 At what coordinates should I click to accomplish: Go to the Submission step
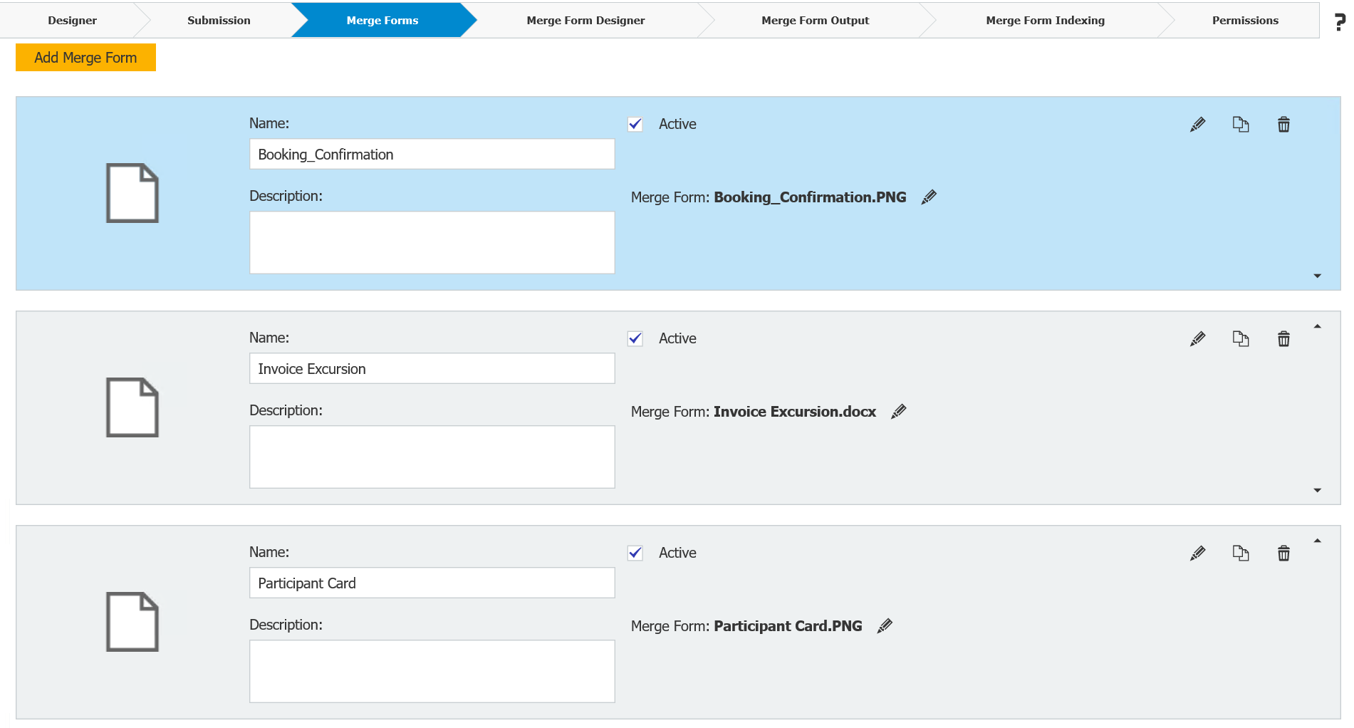point(219,20)
